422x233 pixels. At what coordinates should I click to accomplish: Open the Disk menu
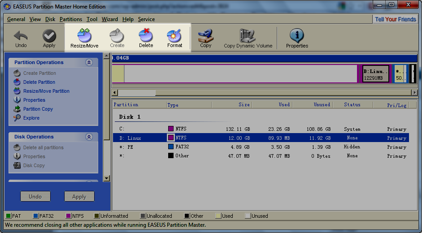pyautogui.click(x=50, y=19)
